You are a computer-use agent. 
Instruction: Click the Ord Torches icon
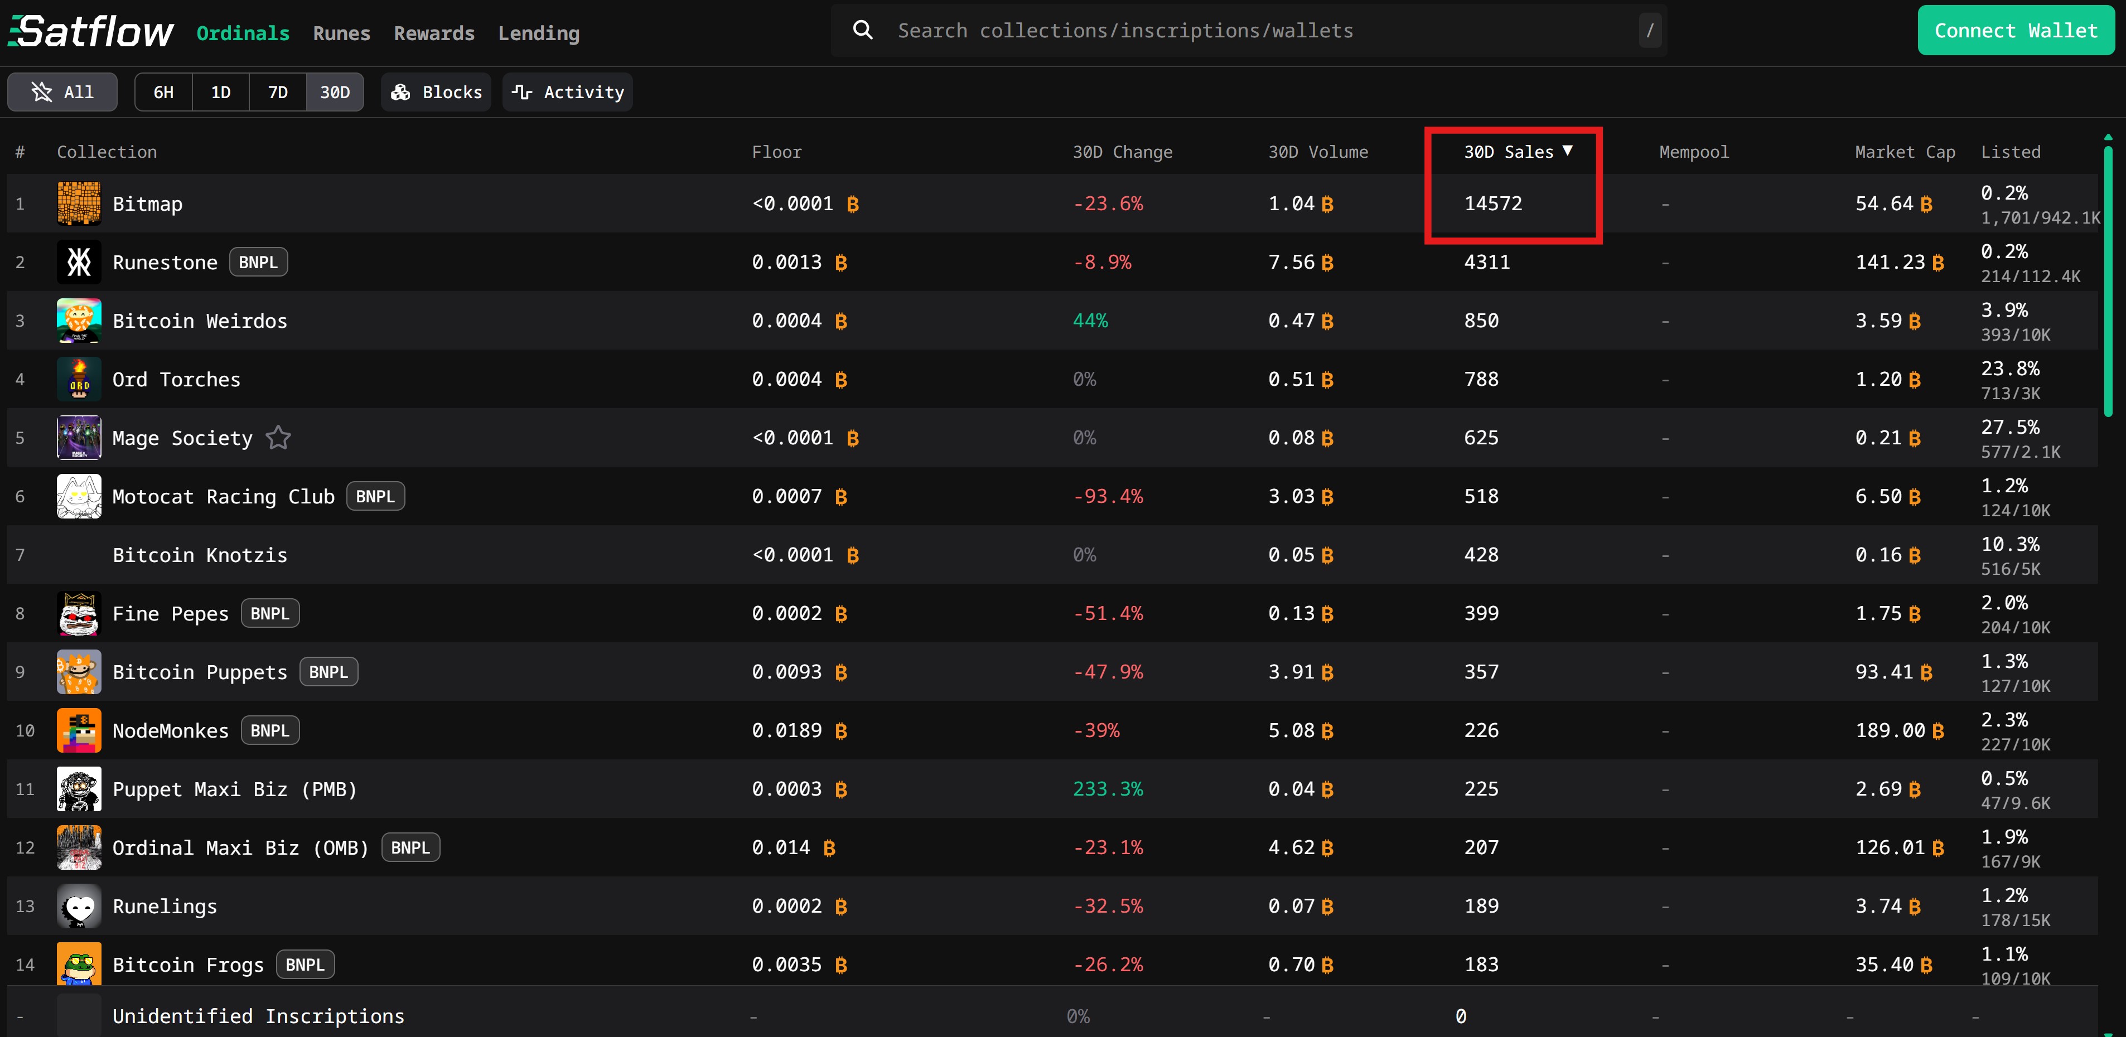point(79,380)
